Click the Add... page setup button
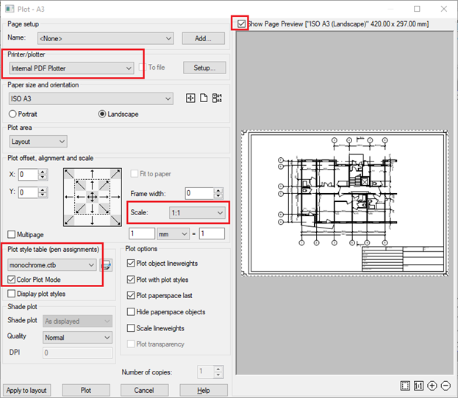The height and width of the screenshot is (398, 458). [204, 38]
